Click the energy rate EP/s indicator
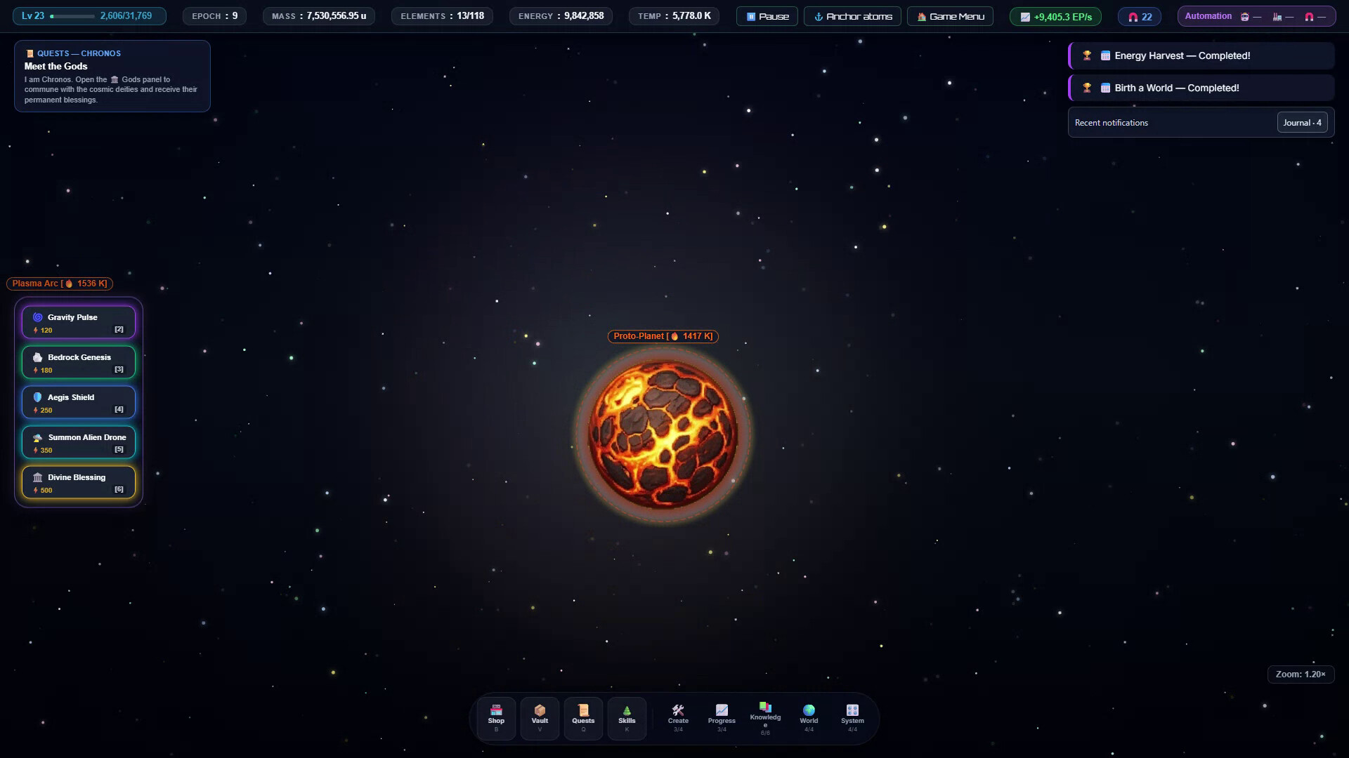Image resolution: width=1349 pixels, height=758 pixels. pos(1055,17)
